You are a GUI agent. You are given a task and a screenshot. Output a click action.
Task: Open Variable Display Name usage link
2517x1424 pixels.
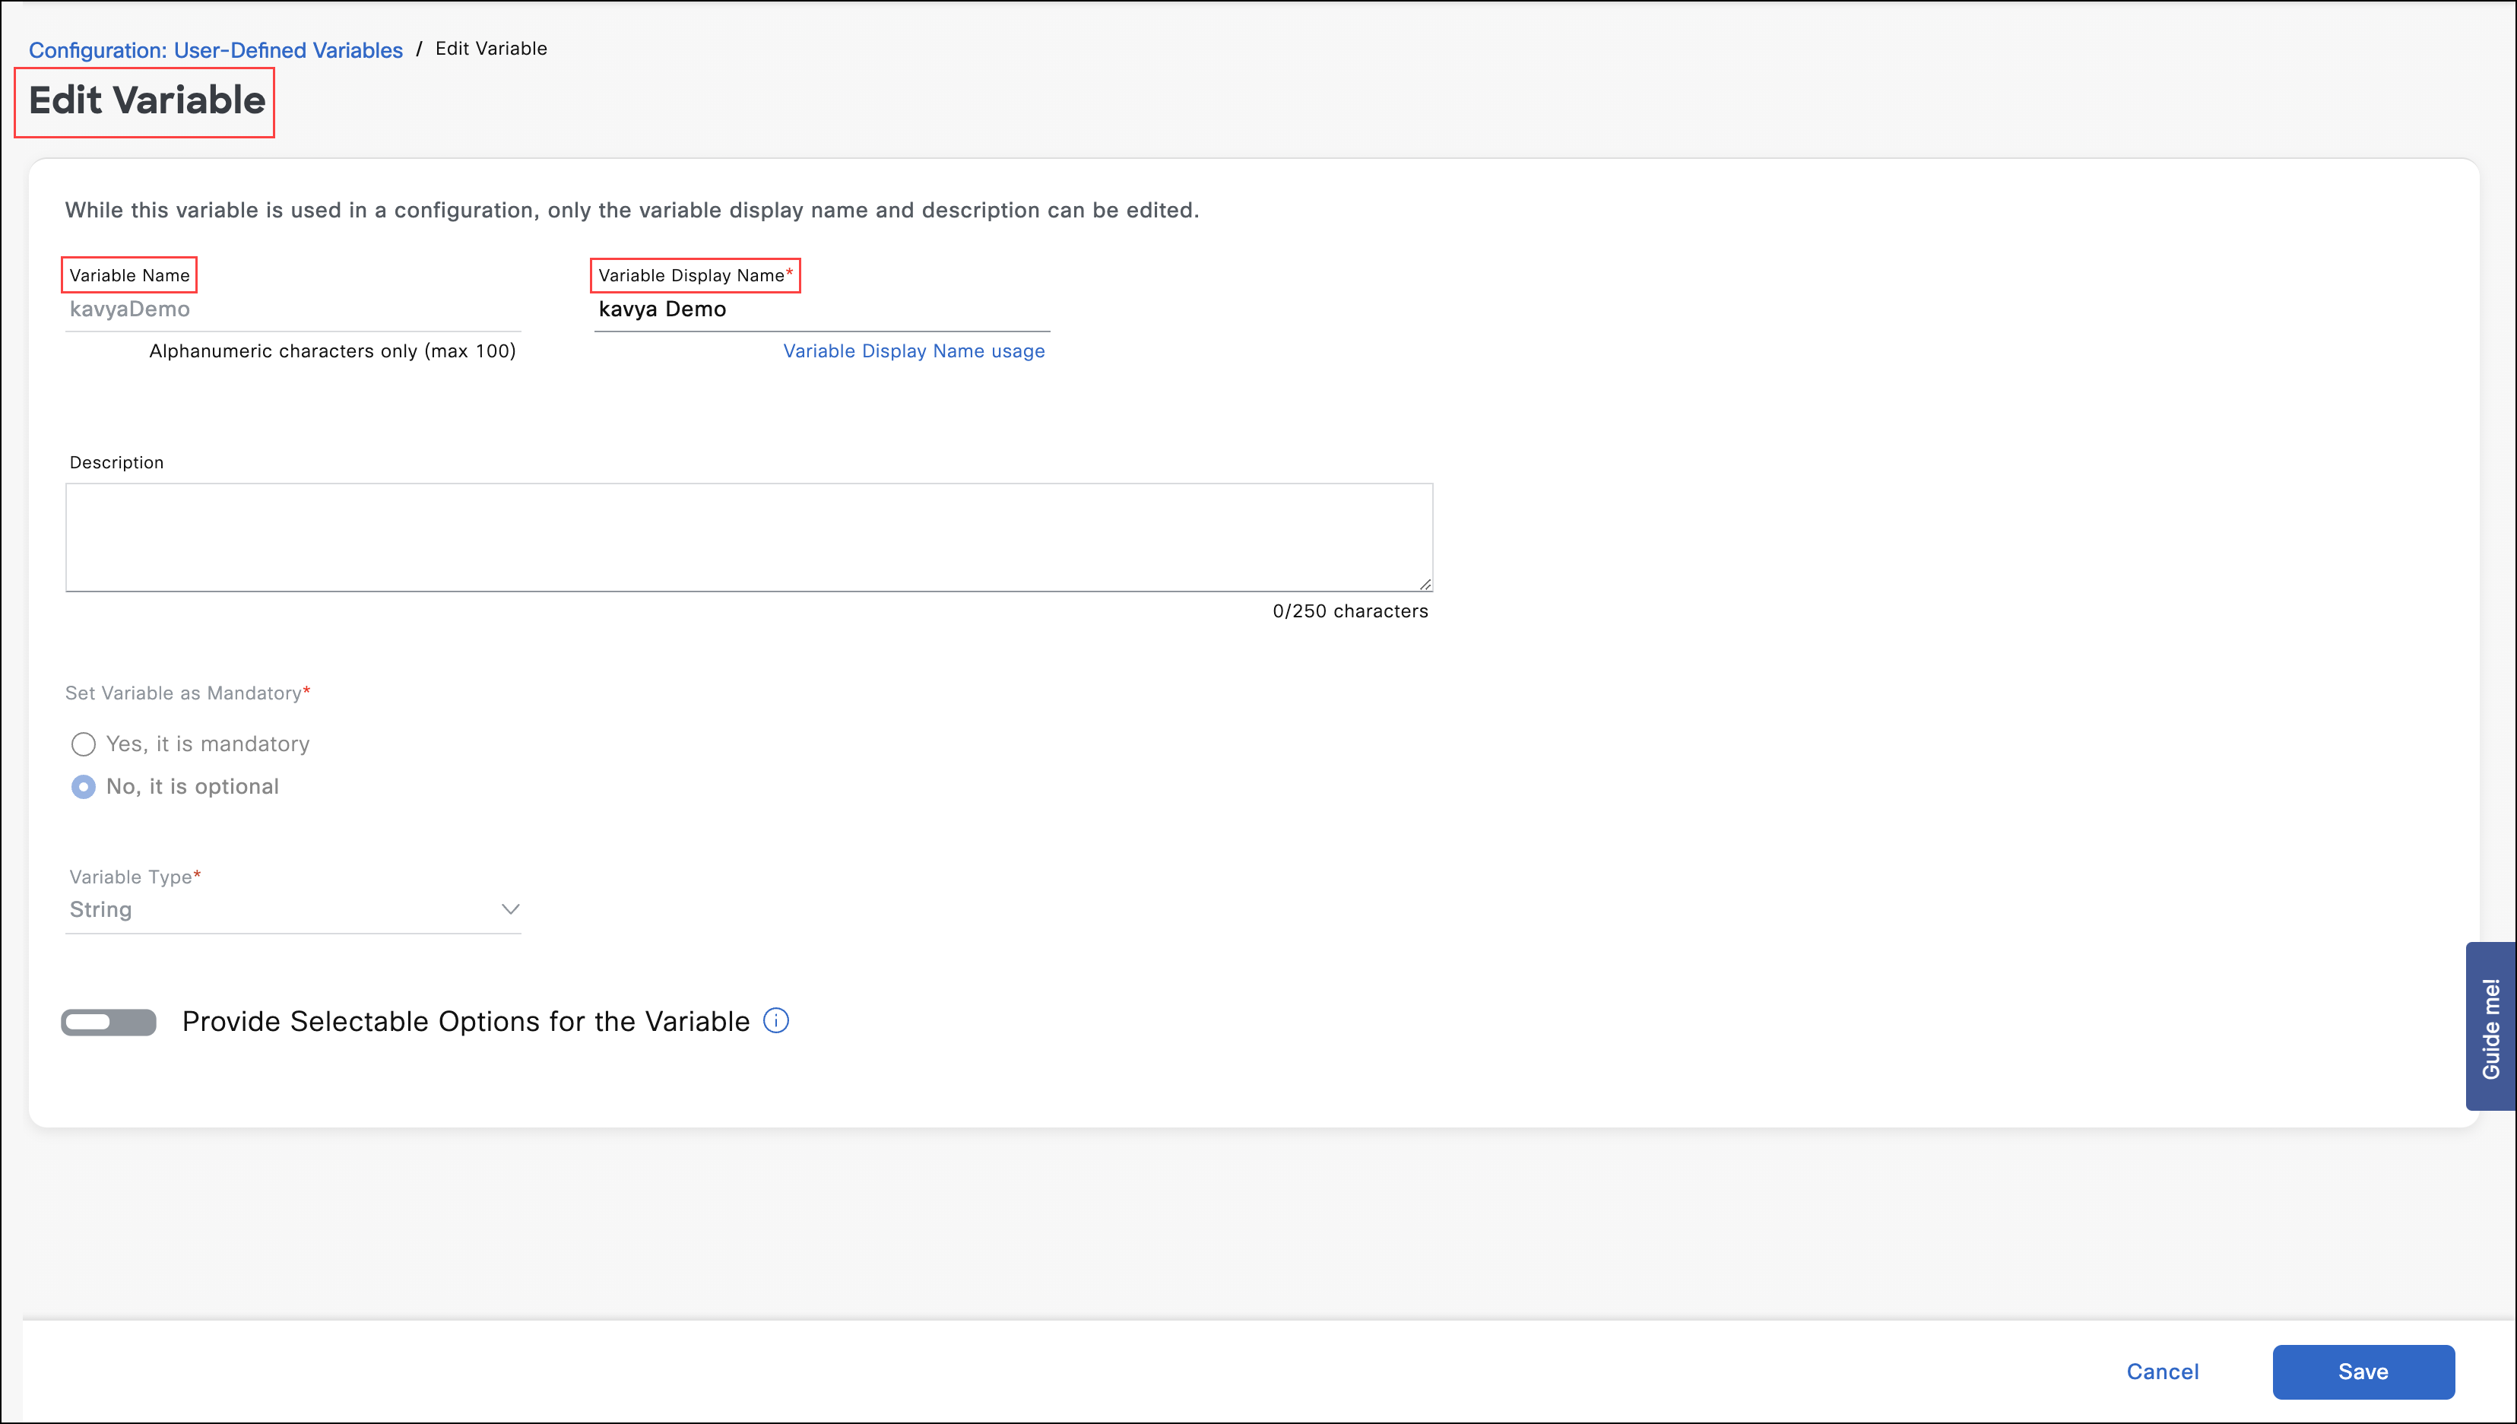(913, 351)
